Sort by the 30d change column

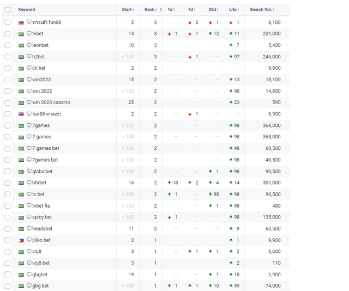(x=213, y=10)
